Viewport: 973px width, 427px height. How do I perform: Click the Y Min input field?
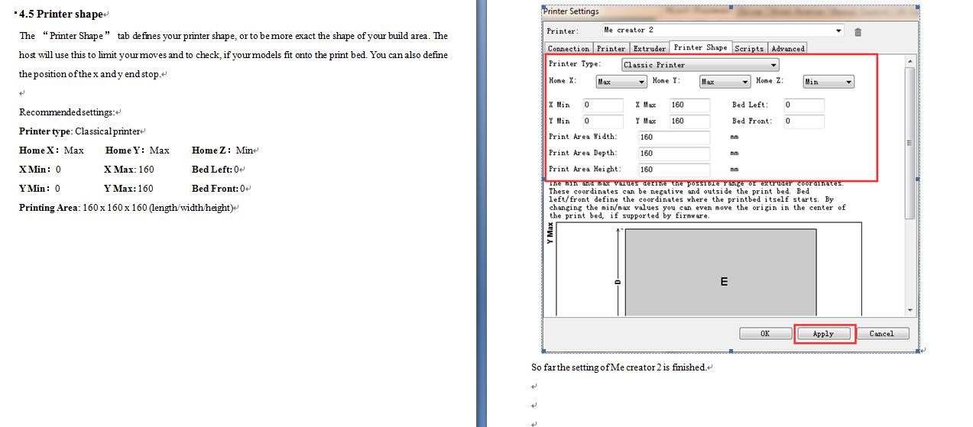pos(603,121)
